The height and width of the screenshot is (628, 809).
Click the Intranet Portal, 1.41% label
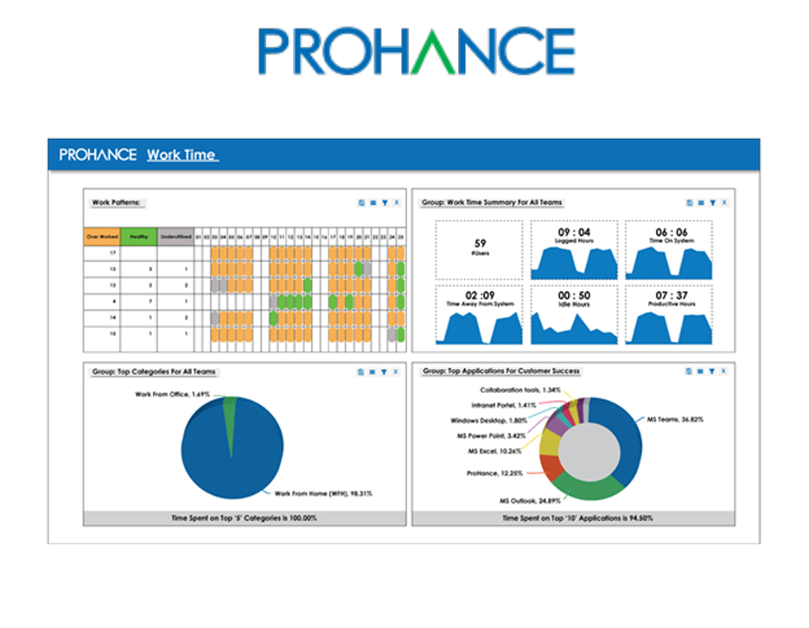click(504, 405)
